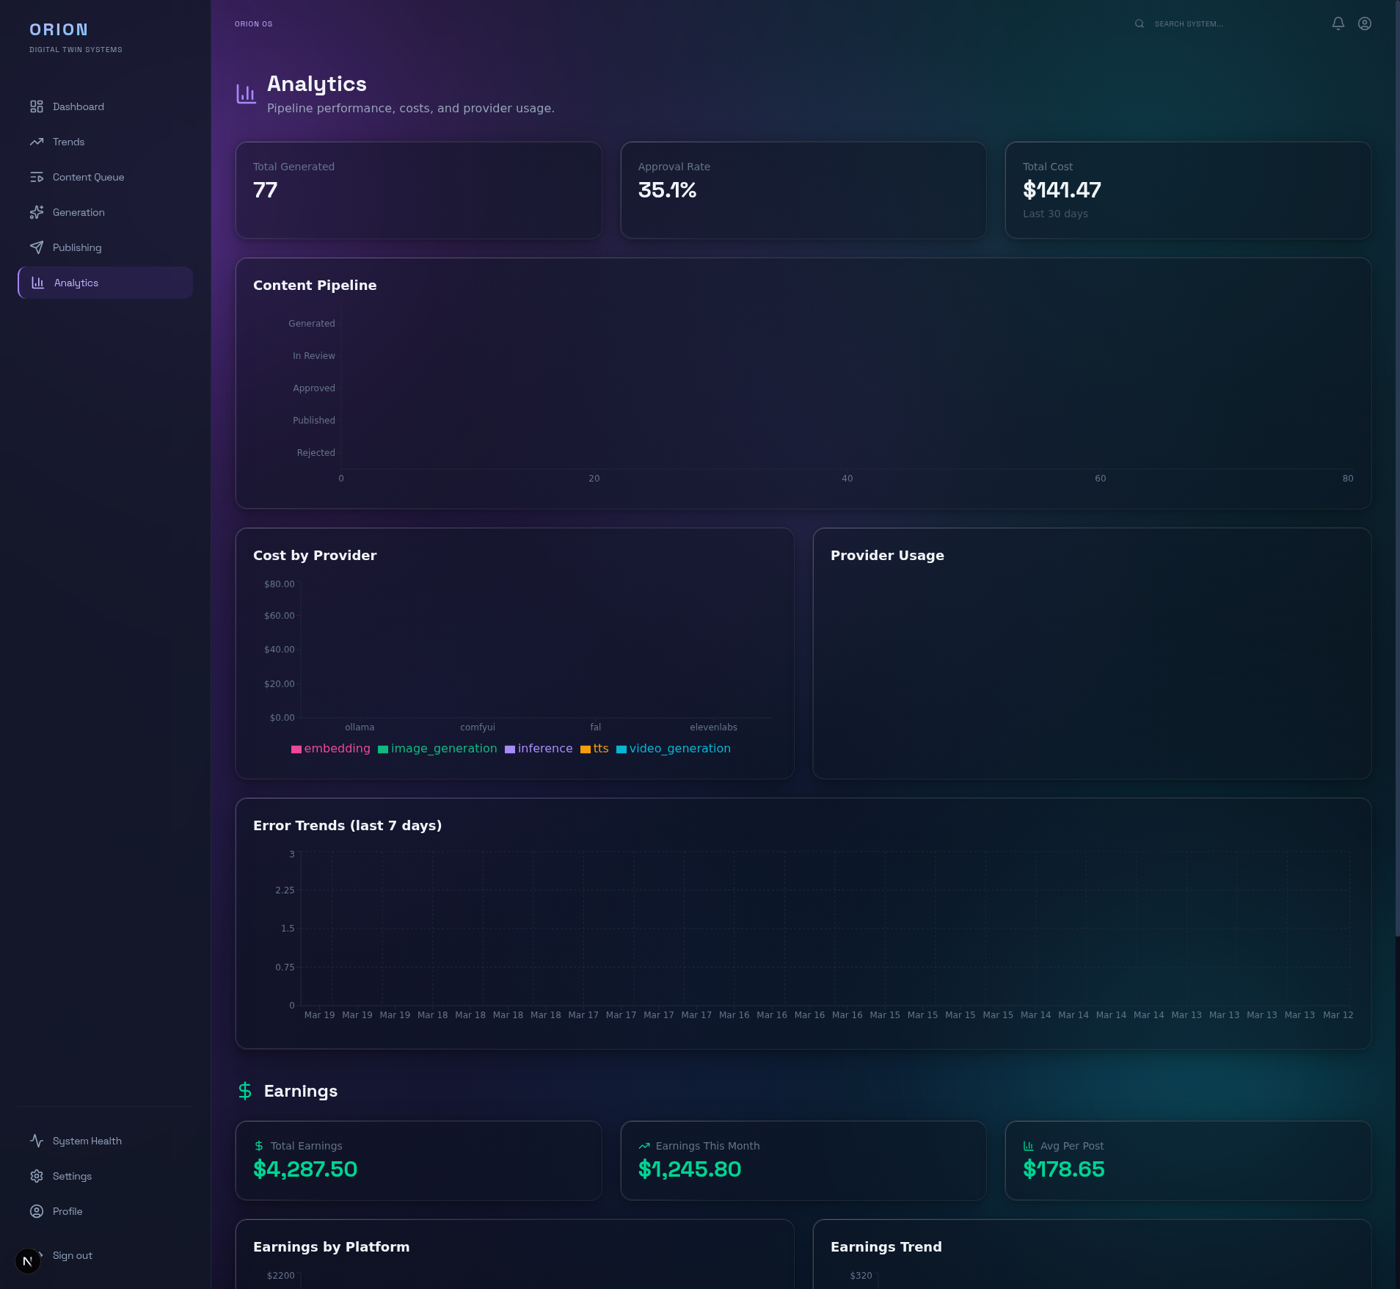The height and width of the screenshot is (1289, 1400).
Task: Sign out of Orion
Action: click(71, 1255)
